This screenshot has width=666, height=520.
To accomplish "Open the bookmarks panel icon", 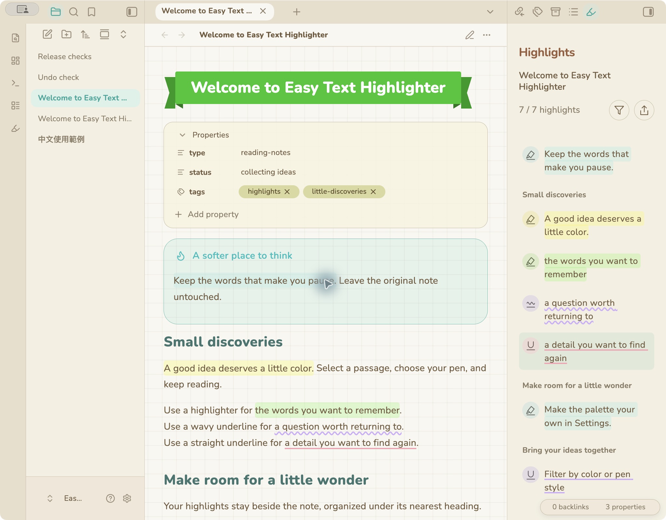I will pos(92,12).
